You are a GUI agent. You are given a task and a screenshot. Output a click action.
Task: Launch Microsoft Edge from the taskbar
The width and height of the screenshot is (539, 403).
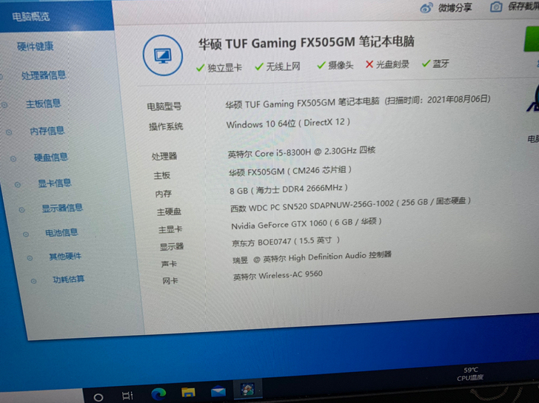point(158,393)
